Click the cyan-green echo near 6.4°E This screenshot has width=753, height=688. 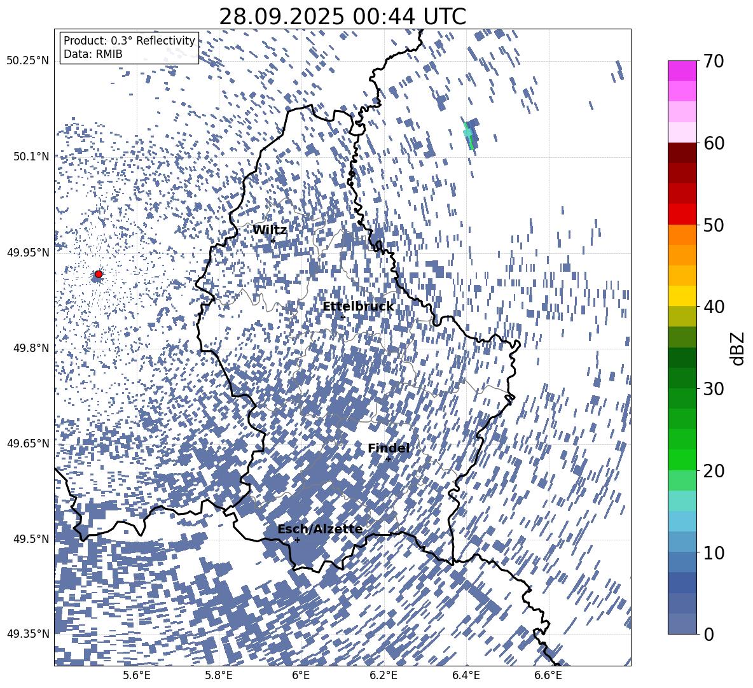468,135
